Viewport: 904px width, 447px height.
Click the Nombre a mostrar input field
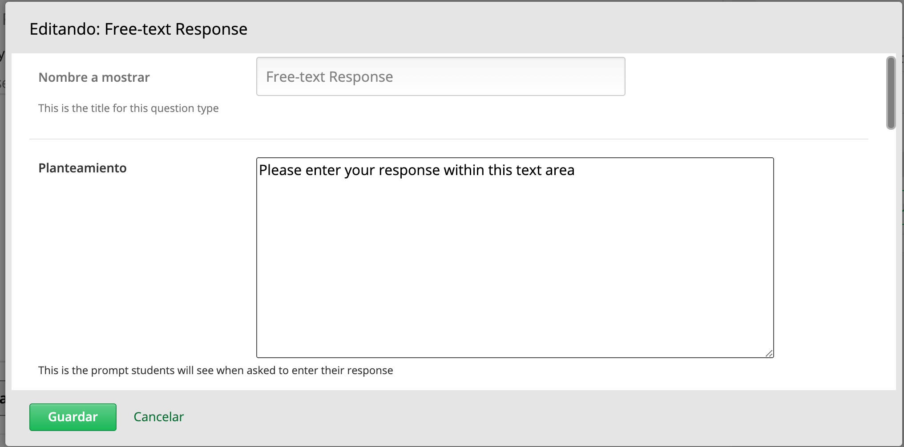point(440,76)
